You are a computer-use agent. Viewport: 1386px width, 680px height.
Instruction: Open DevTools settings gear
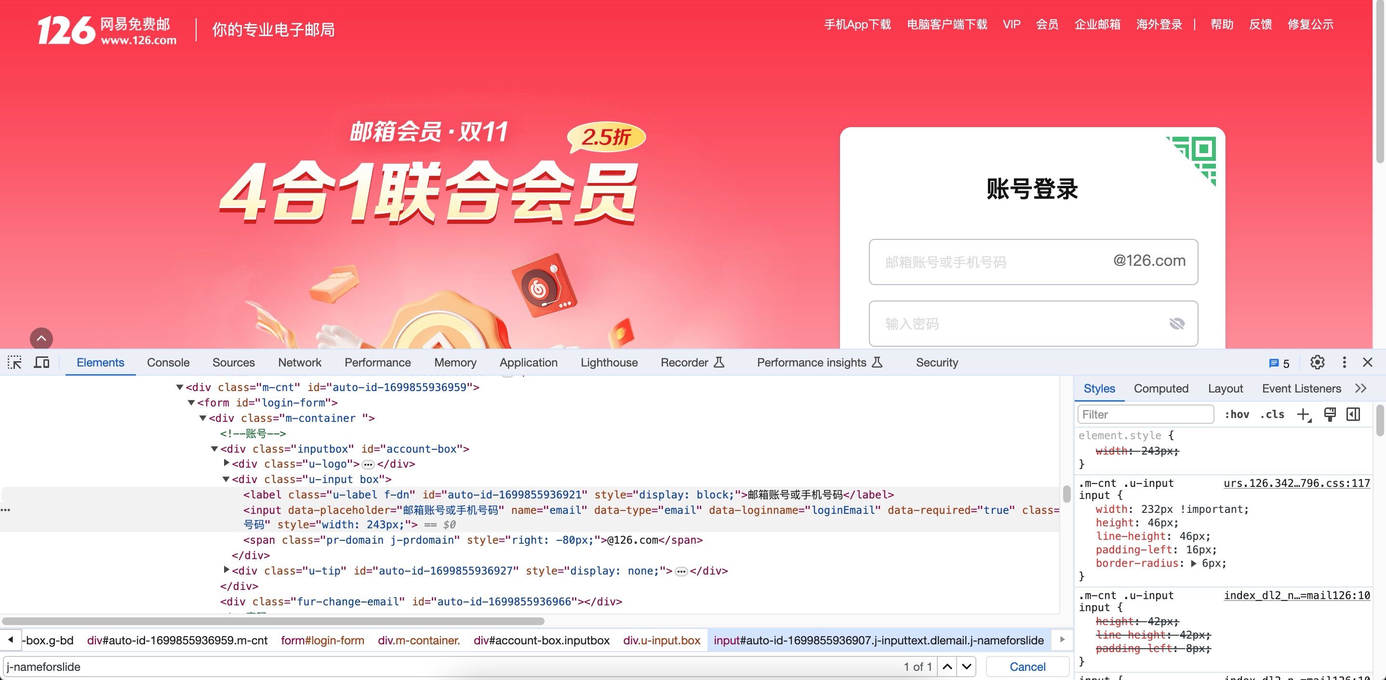(1317, 362)
